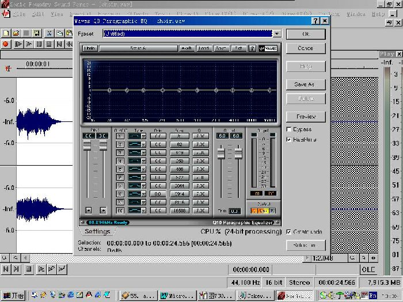This screenshot has width=403, height=302.
Task: Toggle EQ band 10 on/off button
Action: click(120, 211)
